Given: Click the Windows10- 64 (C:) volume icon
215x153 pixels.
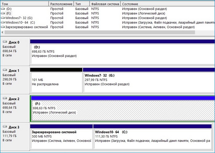Looking at the screenshot, I should coord(3,22).
